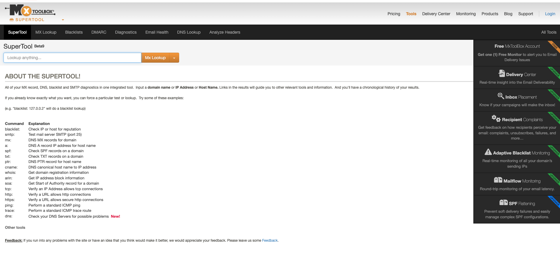This screenshot has height=280, width=560.
Task: Click the Delivery Center document icon
Action: point(502,73)
